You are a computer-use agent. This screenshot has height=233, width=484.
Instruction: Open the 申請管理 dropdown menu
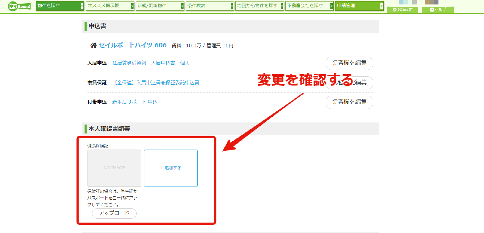(359, 6)
